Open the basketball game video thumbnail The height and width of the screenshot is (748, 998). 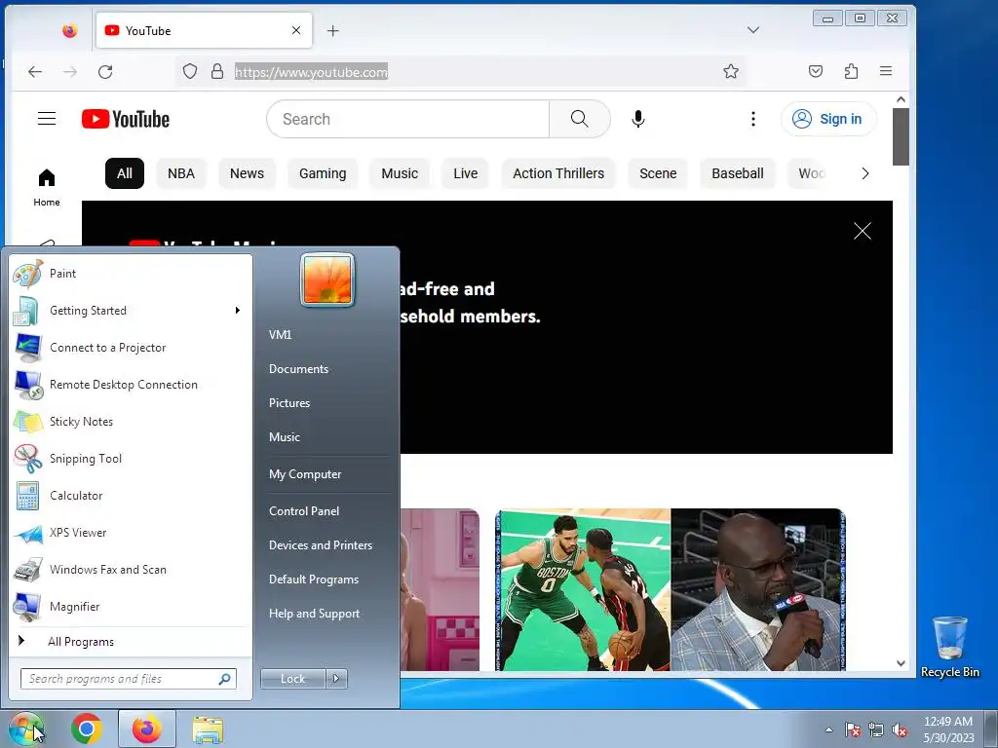click(x=670, y=589)
